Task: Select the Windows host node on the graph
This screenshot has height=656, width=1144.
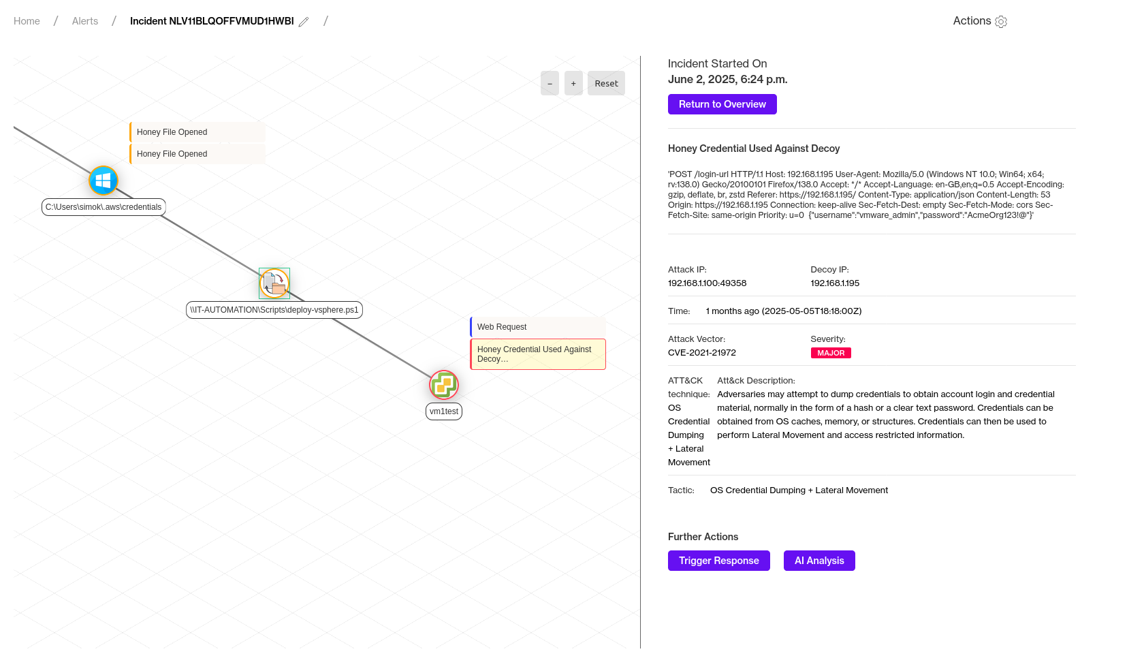Action: pyautogui.click(x=103, y=181)
